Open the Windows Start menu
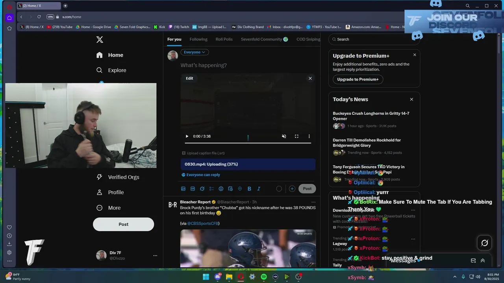 point(206,277)
